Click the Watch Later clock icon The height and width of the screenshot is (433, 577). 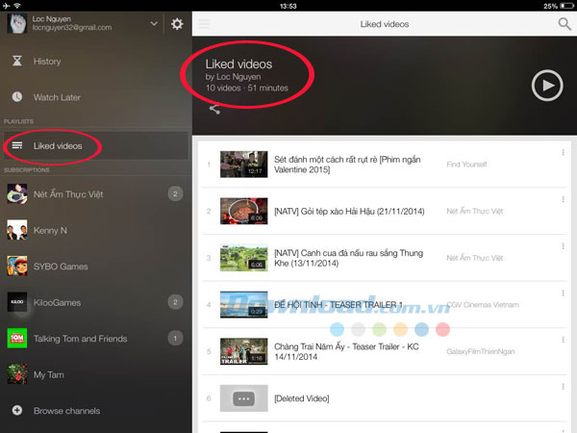[x=17, y=97]
